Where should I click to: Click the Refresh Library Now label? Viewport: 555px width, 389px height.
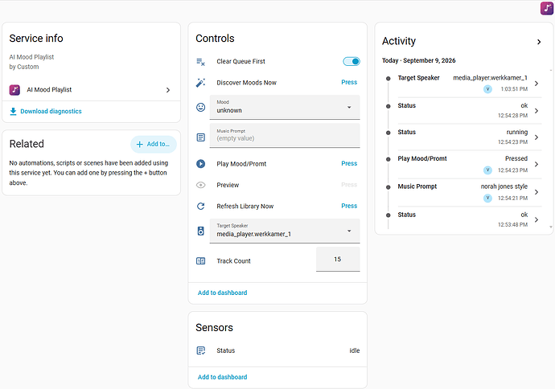click(x=245, y=207)
